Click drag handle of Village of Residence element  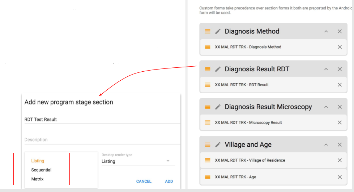click(x=208, y=160)
